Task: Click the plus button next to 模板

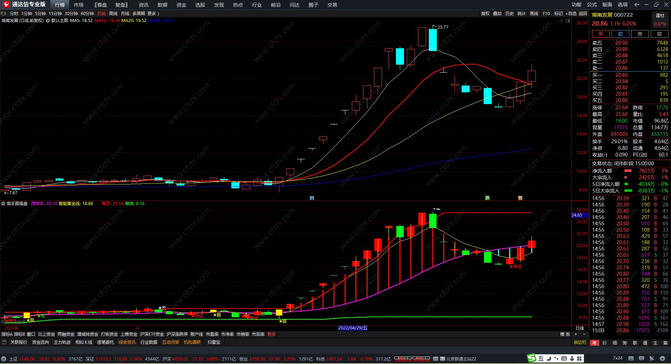Action: pos(576,334)
